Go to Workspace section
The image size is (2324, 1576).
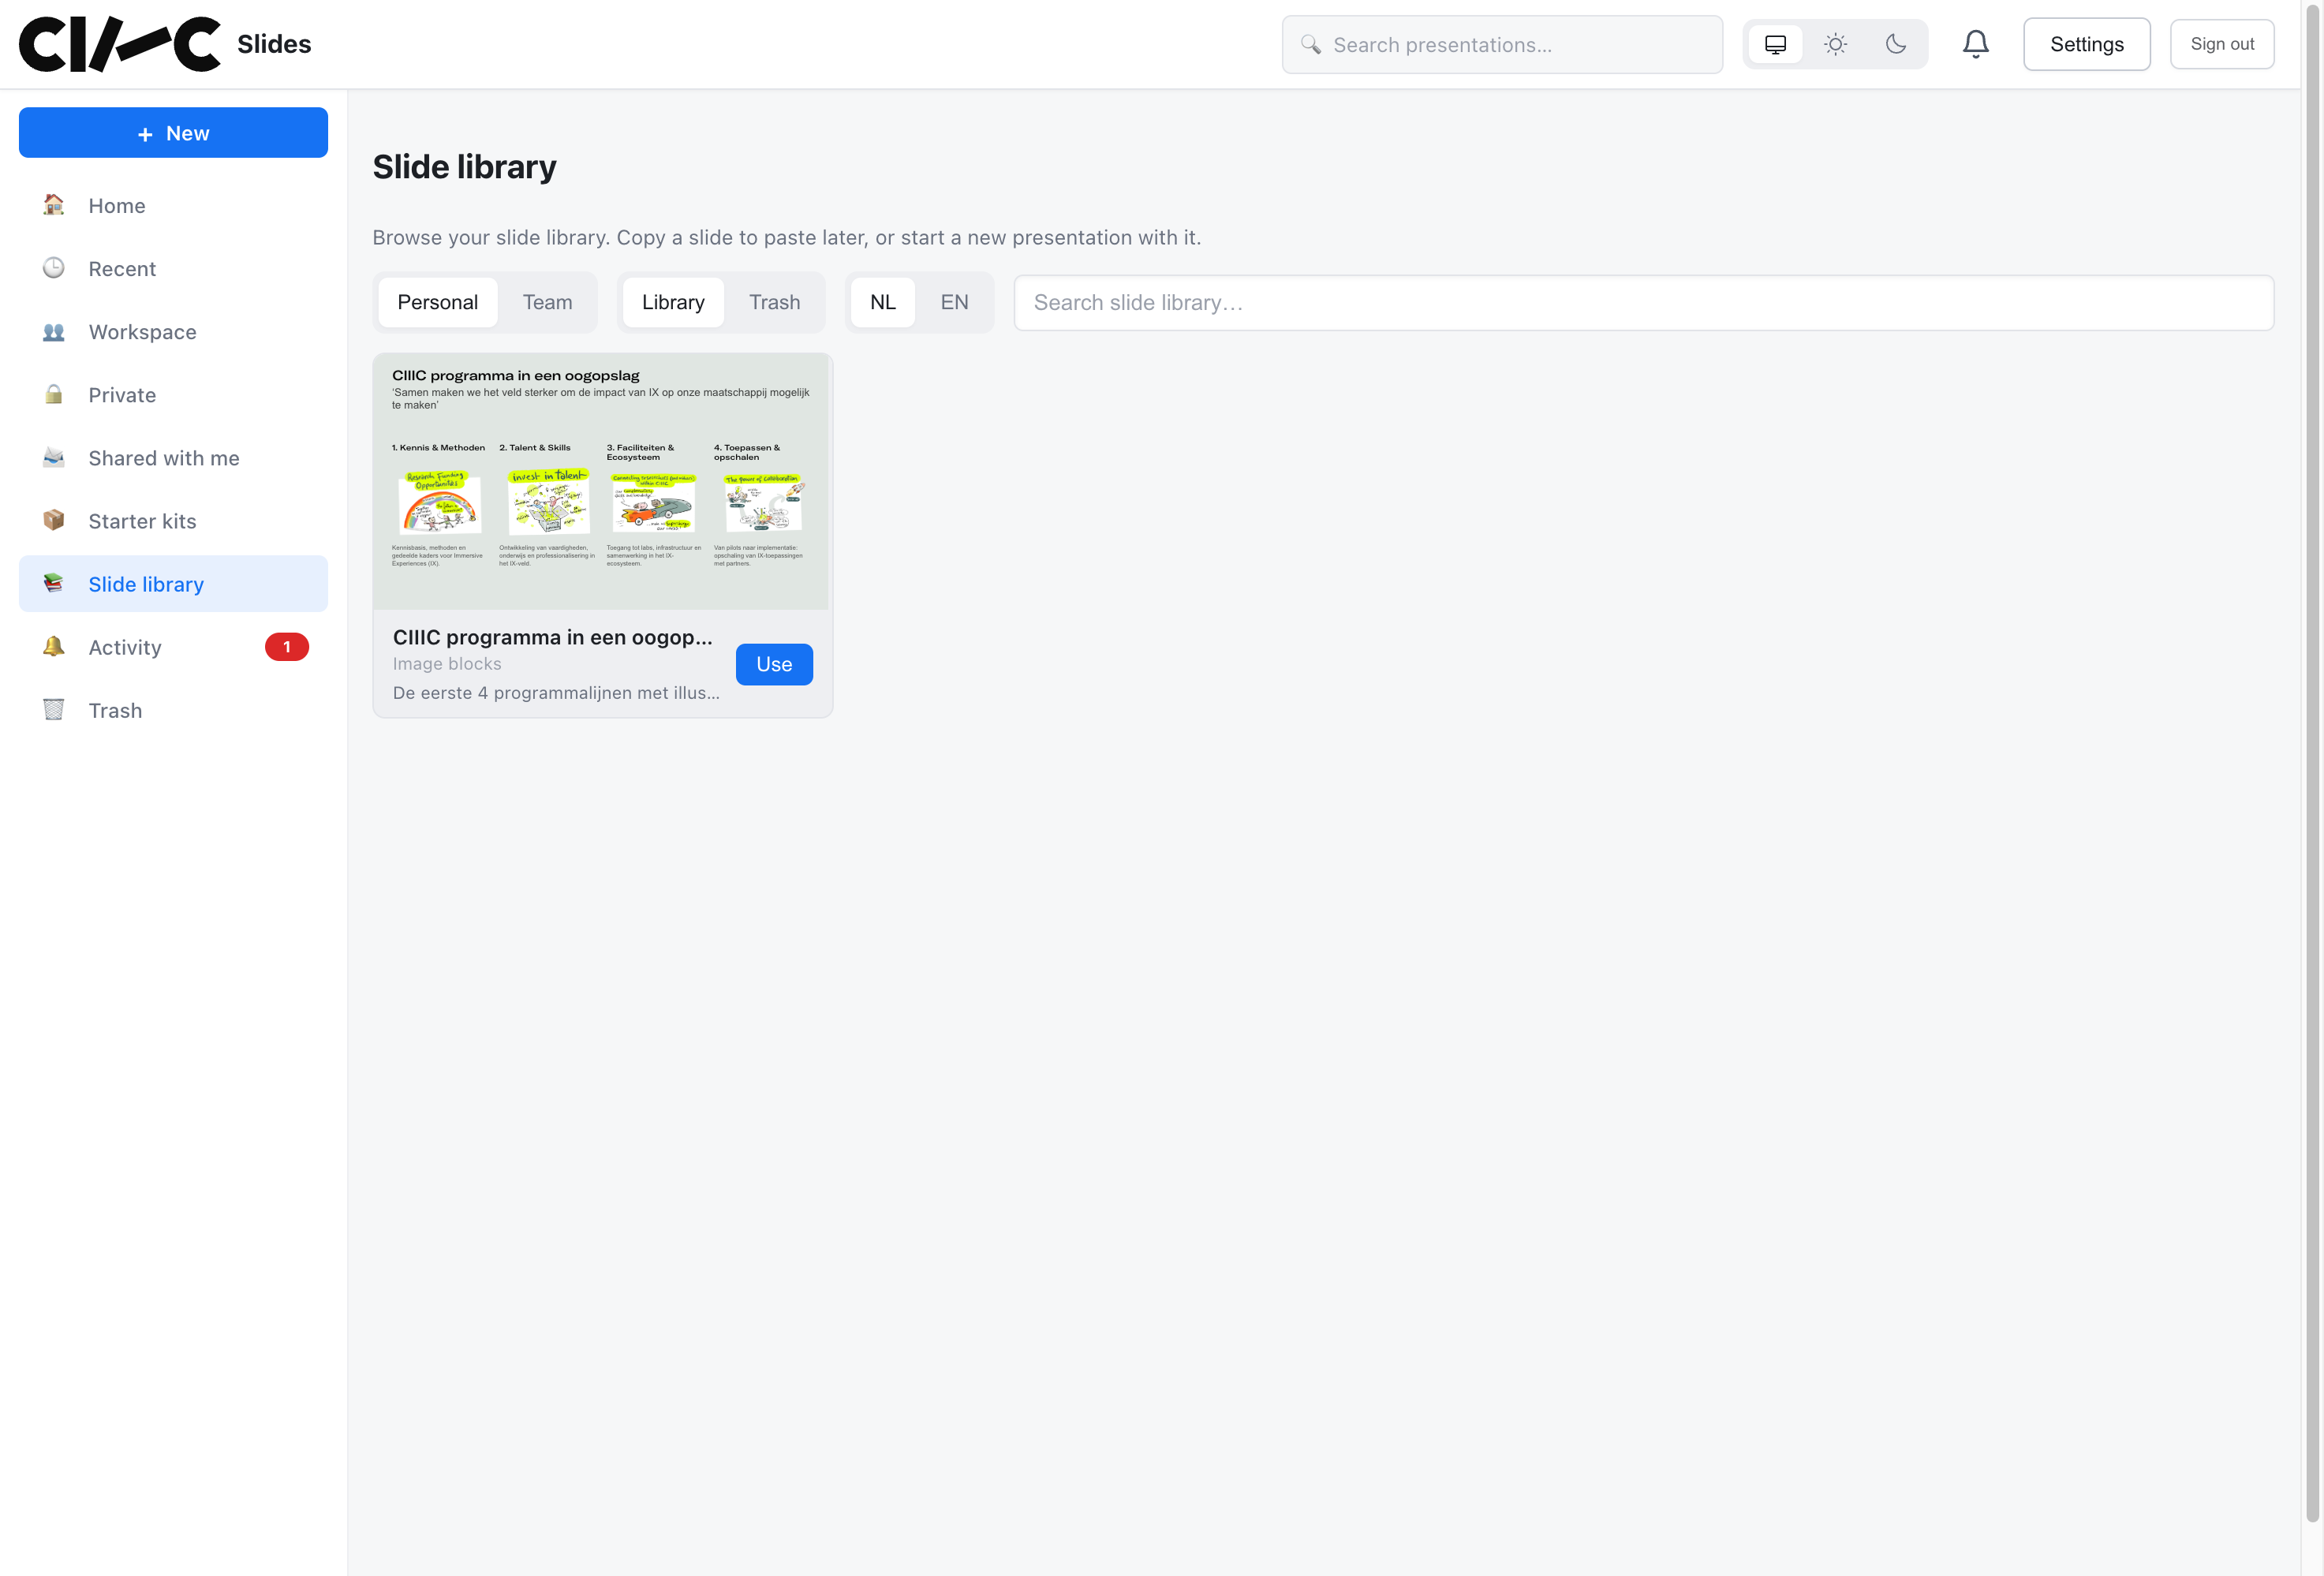pos(173,331)
